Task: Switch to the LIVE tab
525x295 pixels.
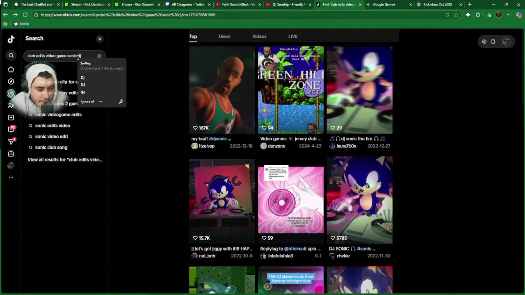Action: pyautogui.click(x=293, y=36)
